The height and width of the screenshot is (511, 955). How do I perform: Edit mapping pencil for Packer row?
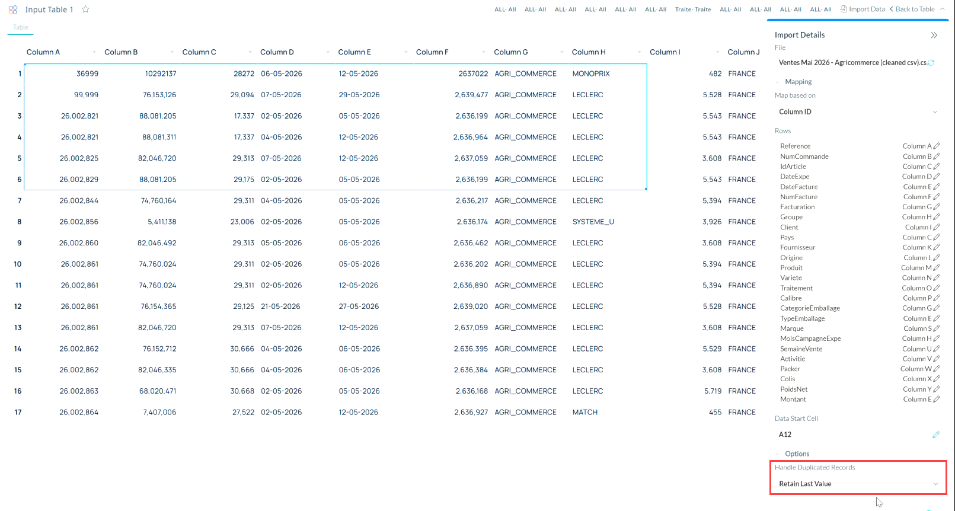(x=937, y=369)
